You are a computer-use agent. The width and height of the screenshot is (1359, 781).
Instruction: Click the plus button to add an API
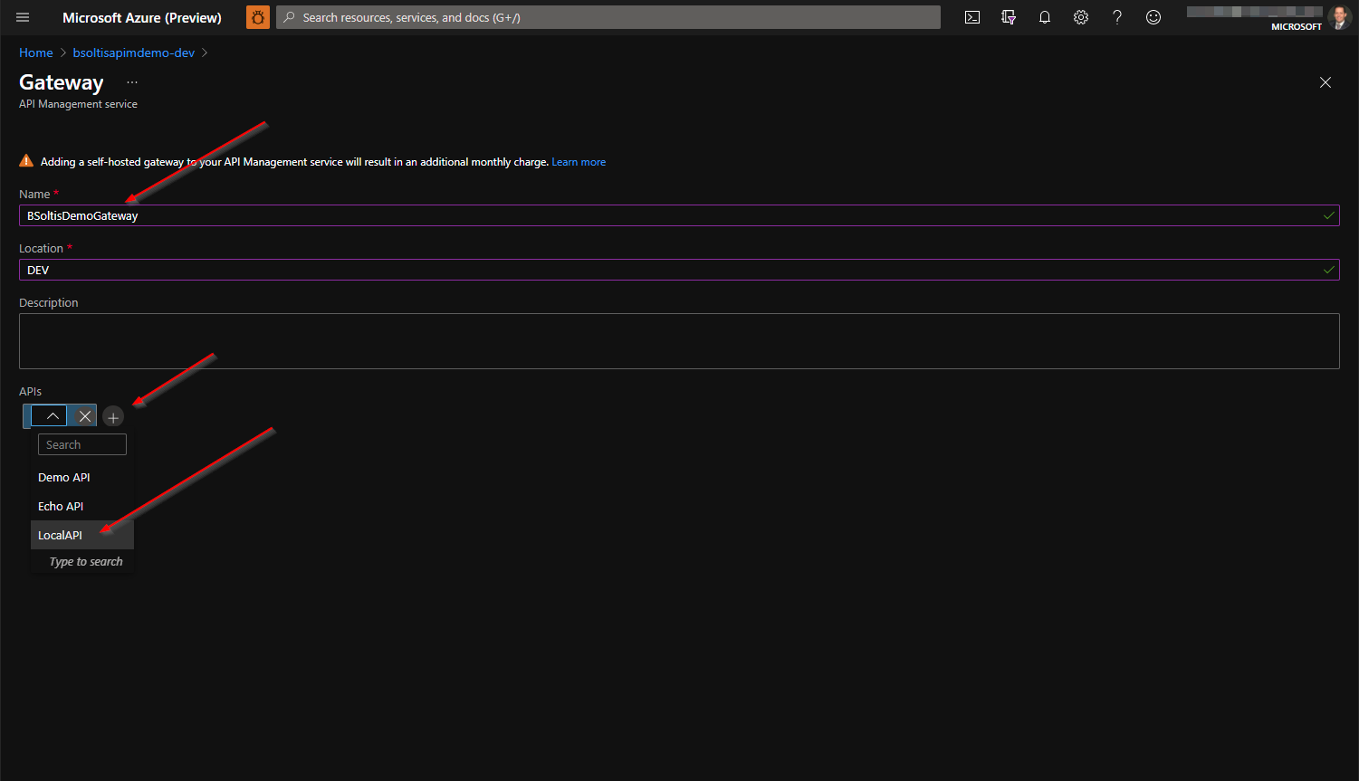click(113, 417)
